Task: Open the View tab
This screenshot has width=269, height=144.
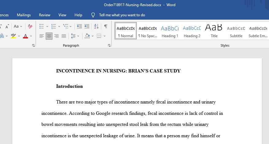Action: (62, 15)
